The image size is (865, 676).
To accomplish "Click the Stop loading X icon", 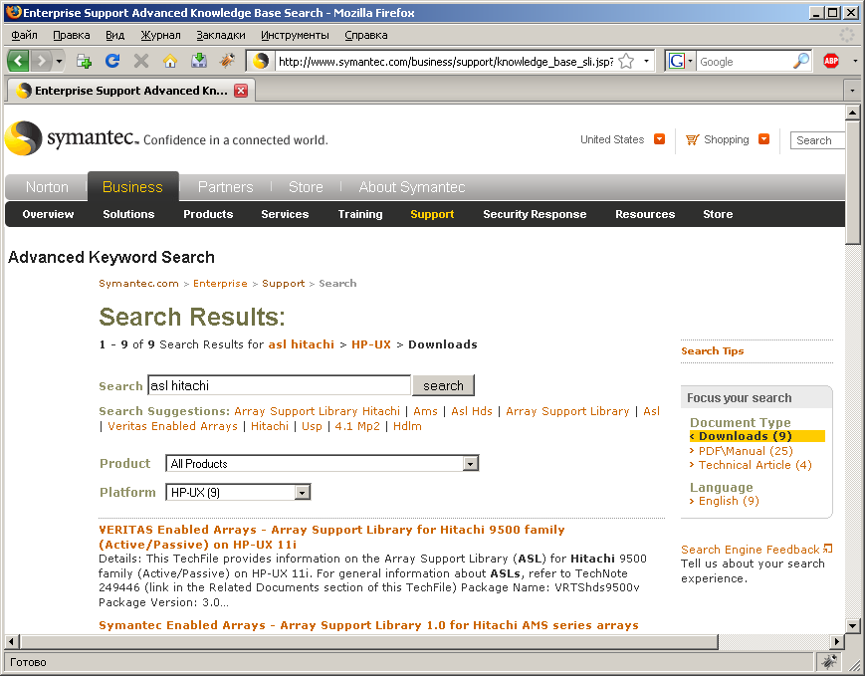I will (141, 61).
